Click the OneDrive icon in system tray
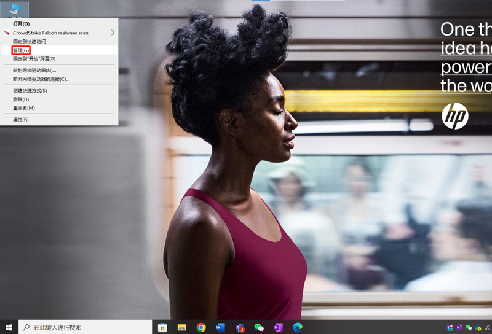This screenshot has height=334, width=492. click(x=477, y=328)
